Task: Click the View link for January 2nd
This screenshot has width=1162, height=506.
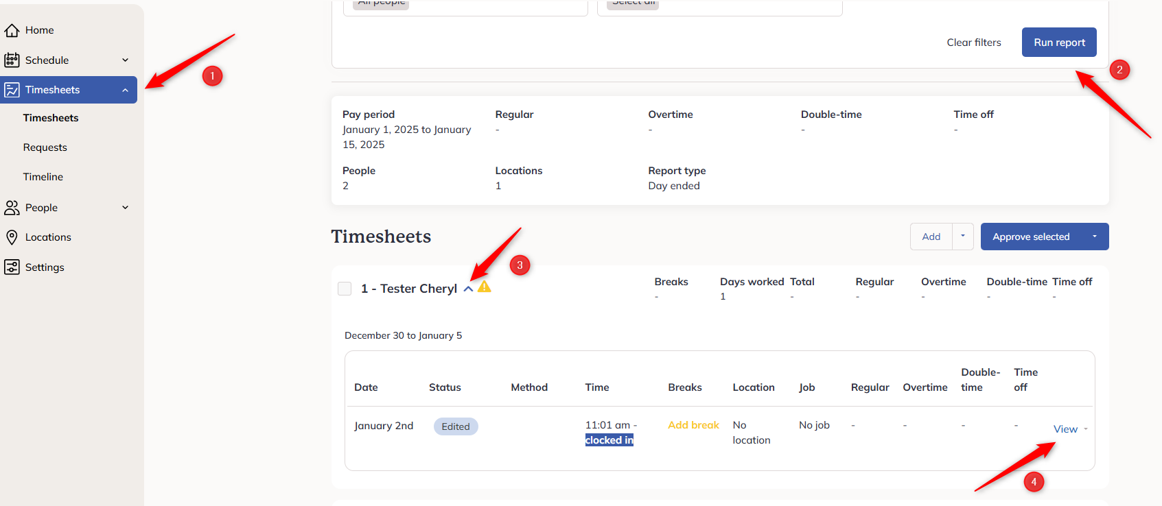Action: [1065, 429]
